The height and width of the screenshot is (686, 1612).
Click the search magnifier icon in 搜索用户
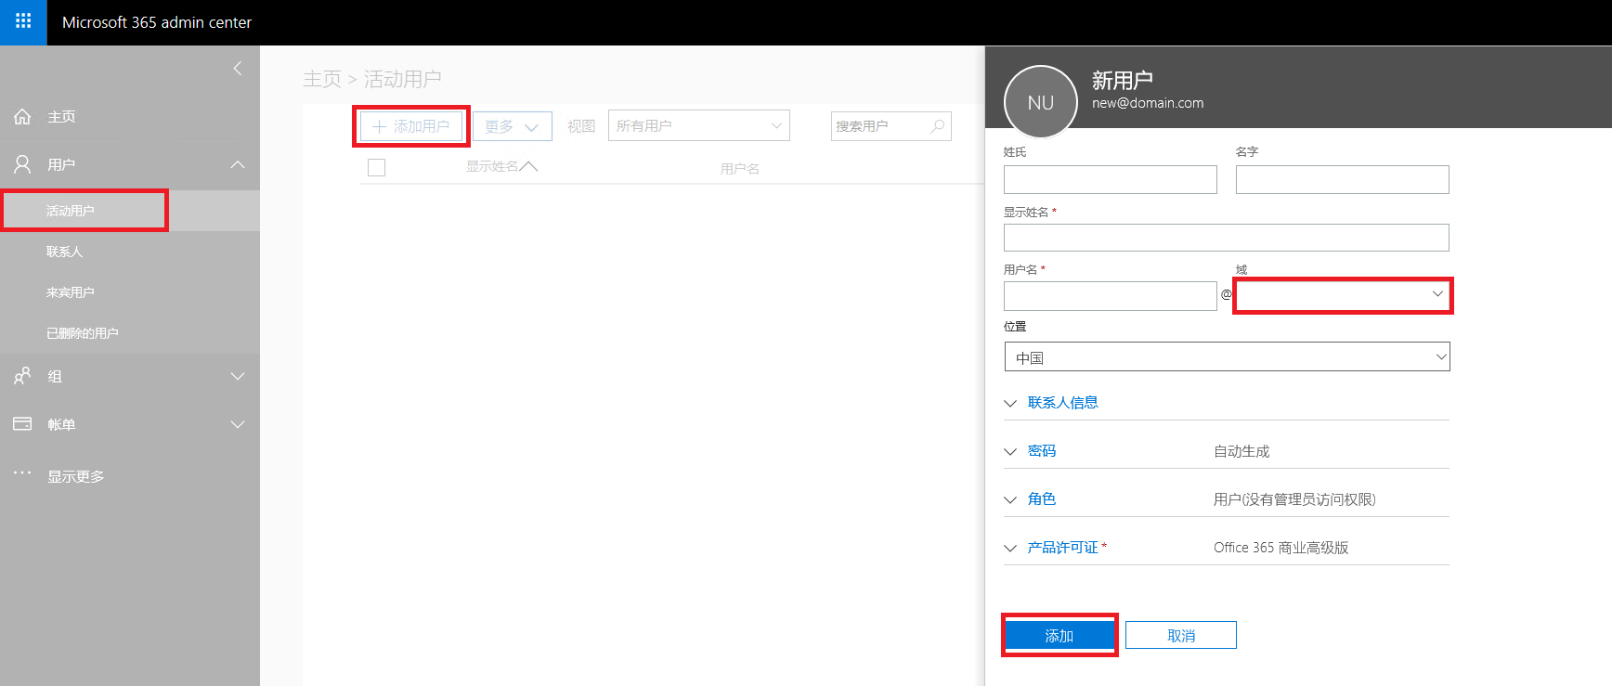(x=938, y=126)
